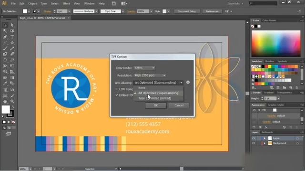
Task: Choose Art Optimized (Supersampling) option
Action: coord(158,93)
